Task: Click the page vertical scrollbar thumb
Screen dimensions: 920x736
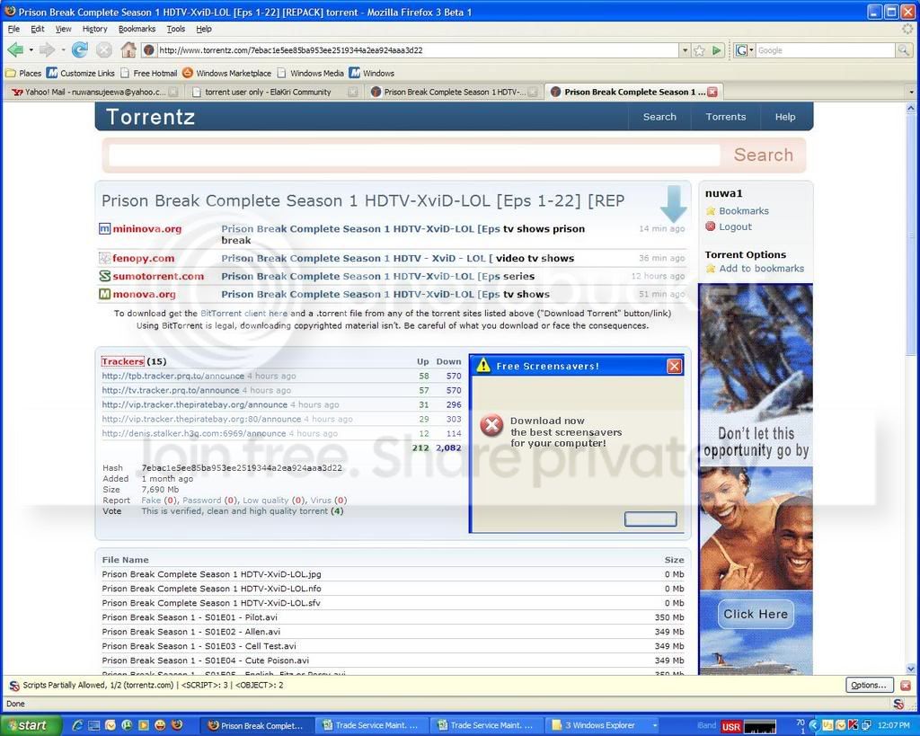Action: 911,235
